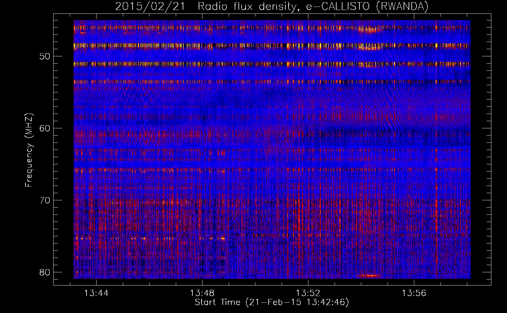Select the 13:56 time tick label
Screen dimensions: 507x313
pyautogui.click(x=414, y=293)
